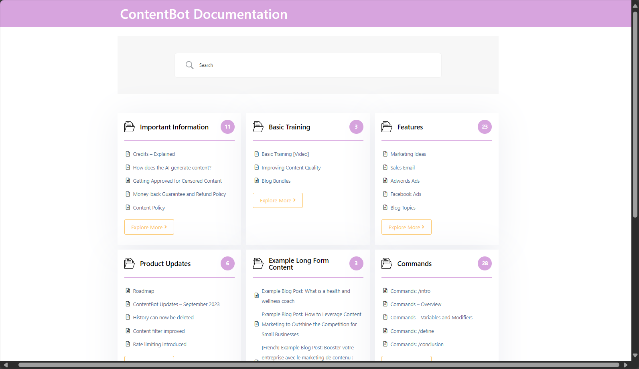Screen dimensions: 639x369
Task: Open Credits – Explained article
Action: tap(154, 154)
